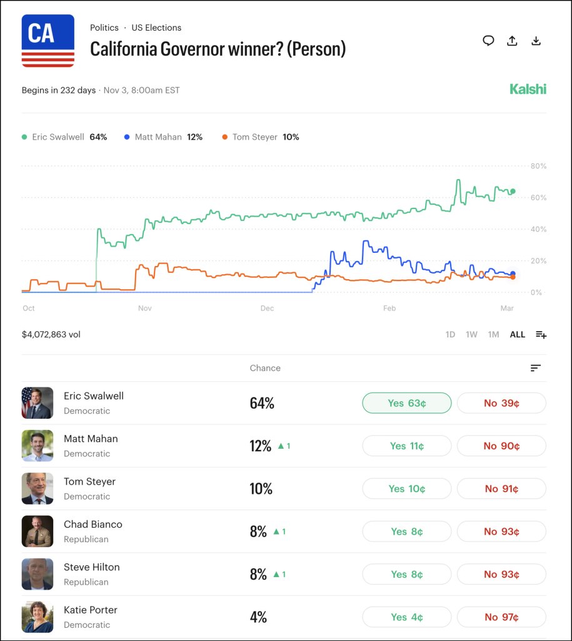572x641 pixels.
Task: Select the 1D time range
Action: pyautogui.click(x=450, y=334)
